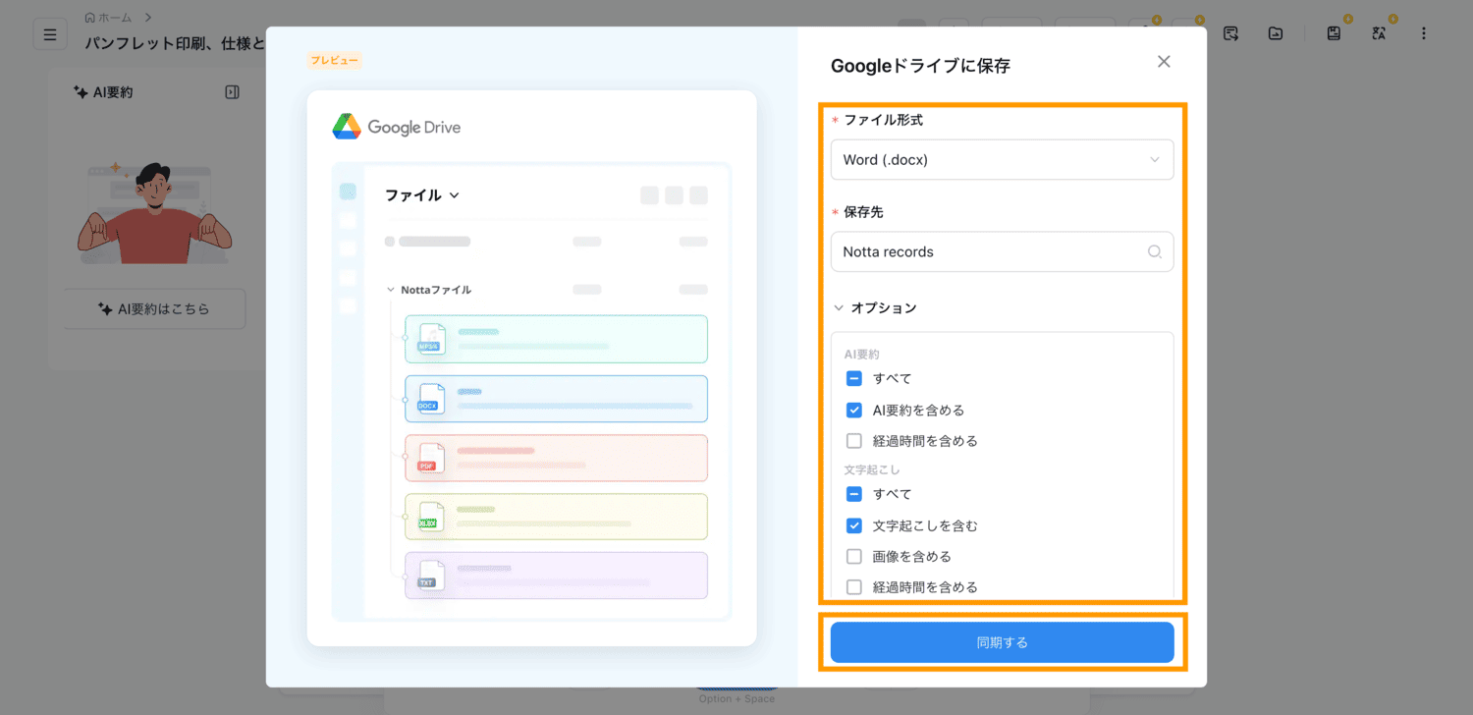
Task: Uncheck AI要約を含める checkbox
Action: coord(854,410)
